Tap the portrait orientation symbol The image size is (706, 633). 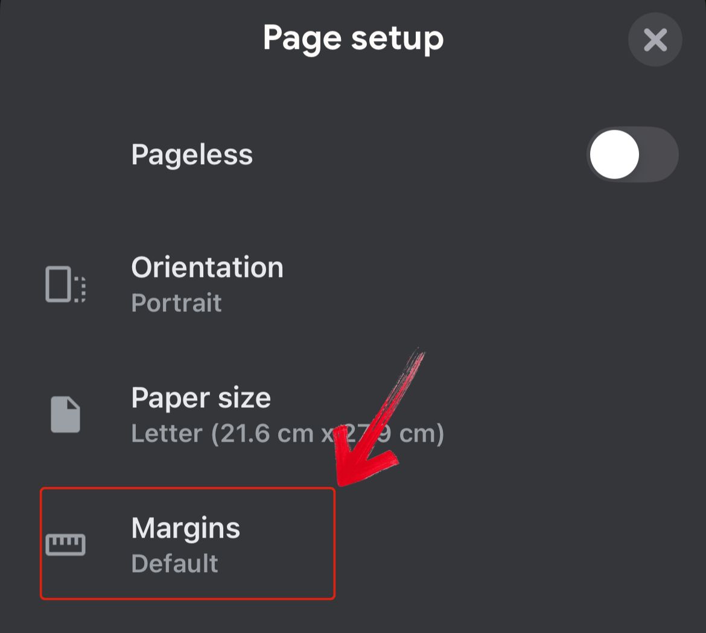(65, 284)
